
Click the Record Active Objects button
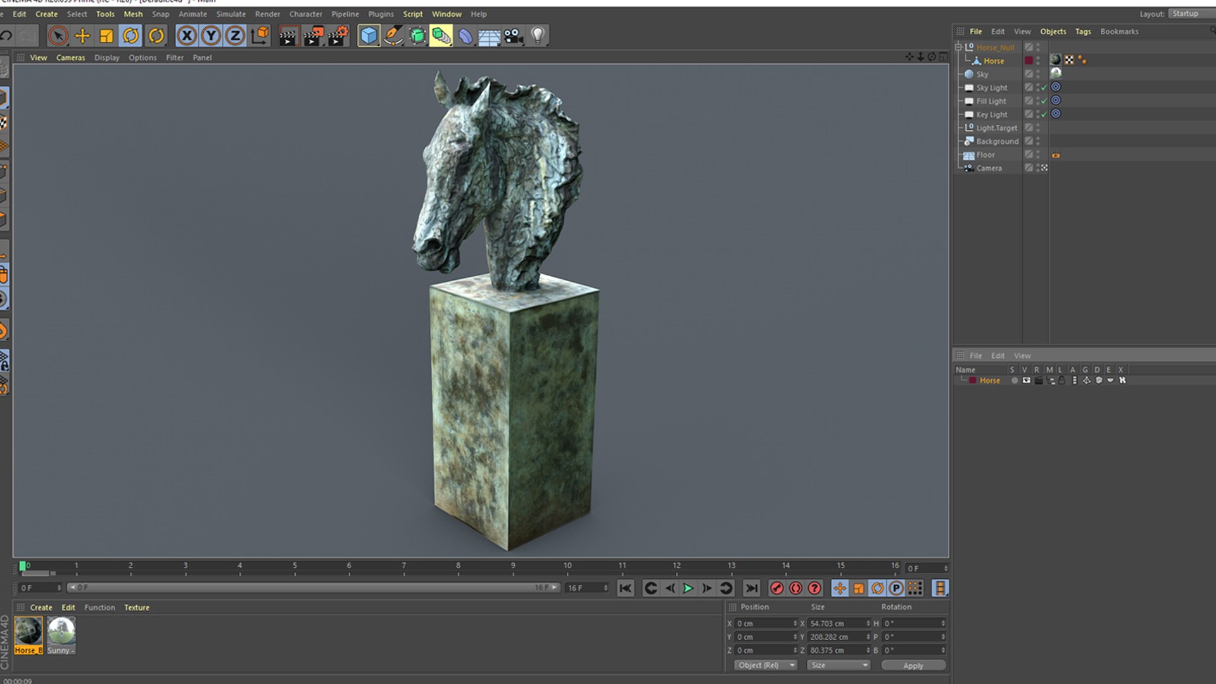click(x=776, y=588)
